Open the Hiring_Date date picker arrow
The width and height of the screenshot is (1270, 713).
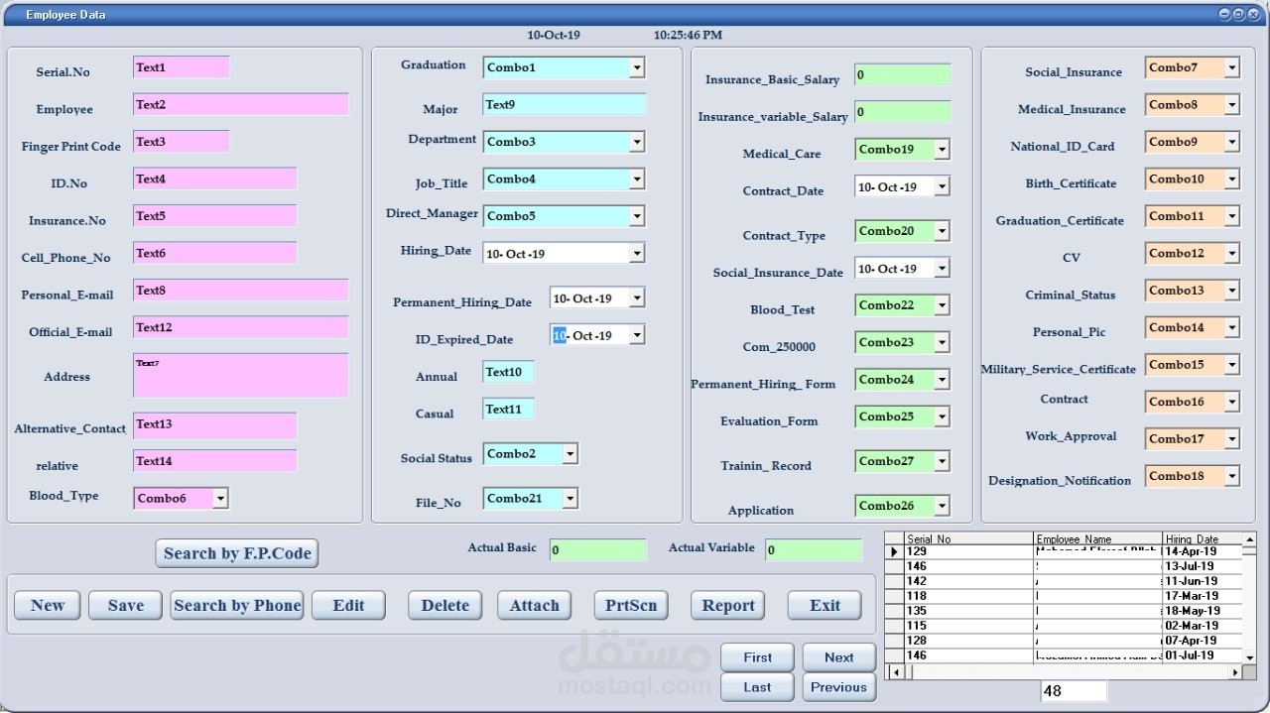637,254
